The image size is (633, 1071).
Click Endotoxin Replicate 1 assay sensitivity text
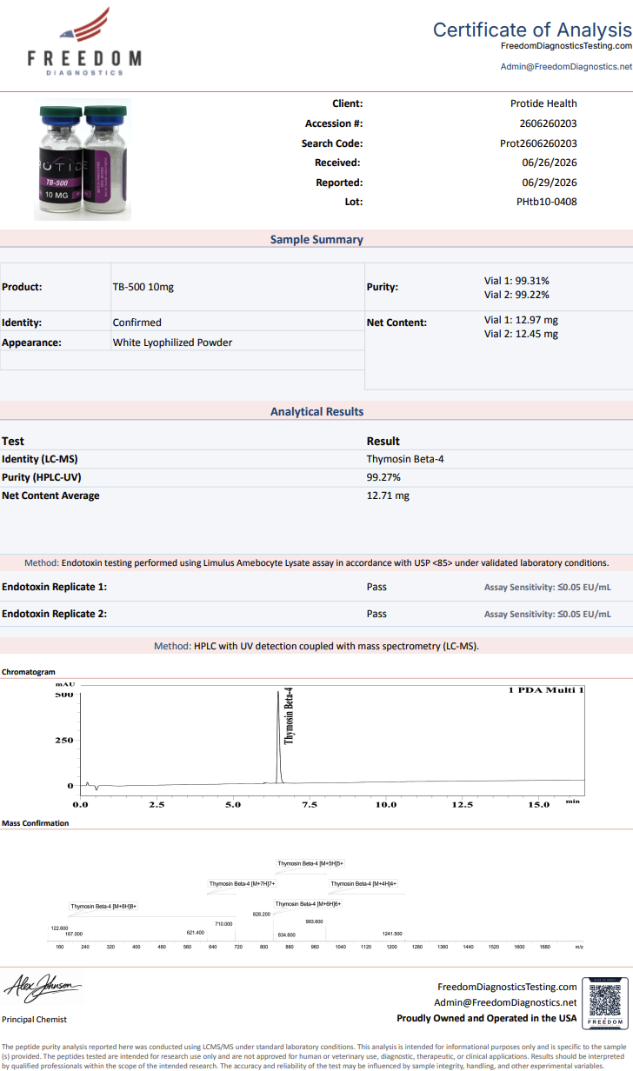click(547, 588)
